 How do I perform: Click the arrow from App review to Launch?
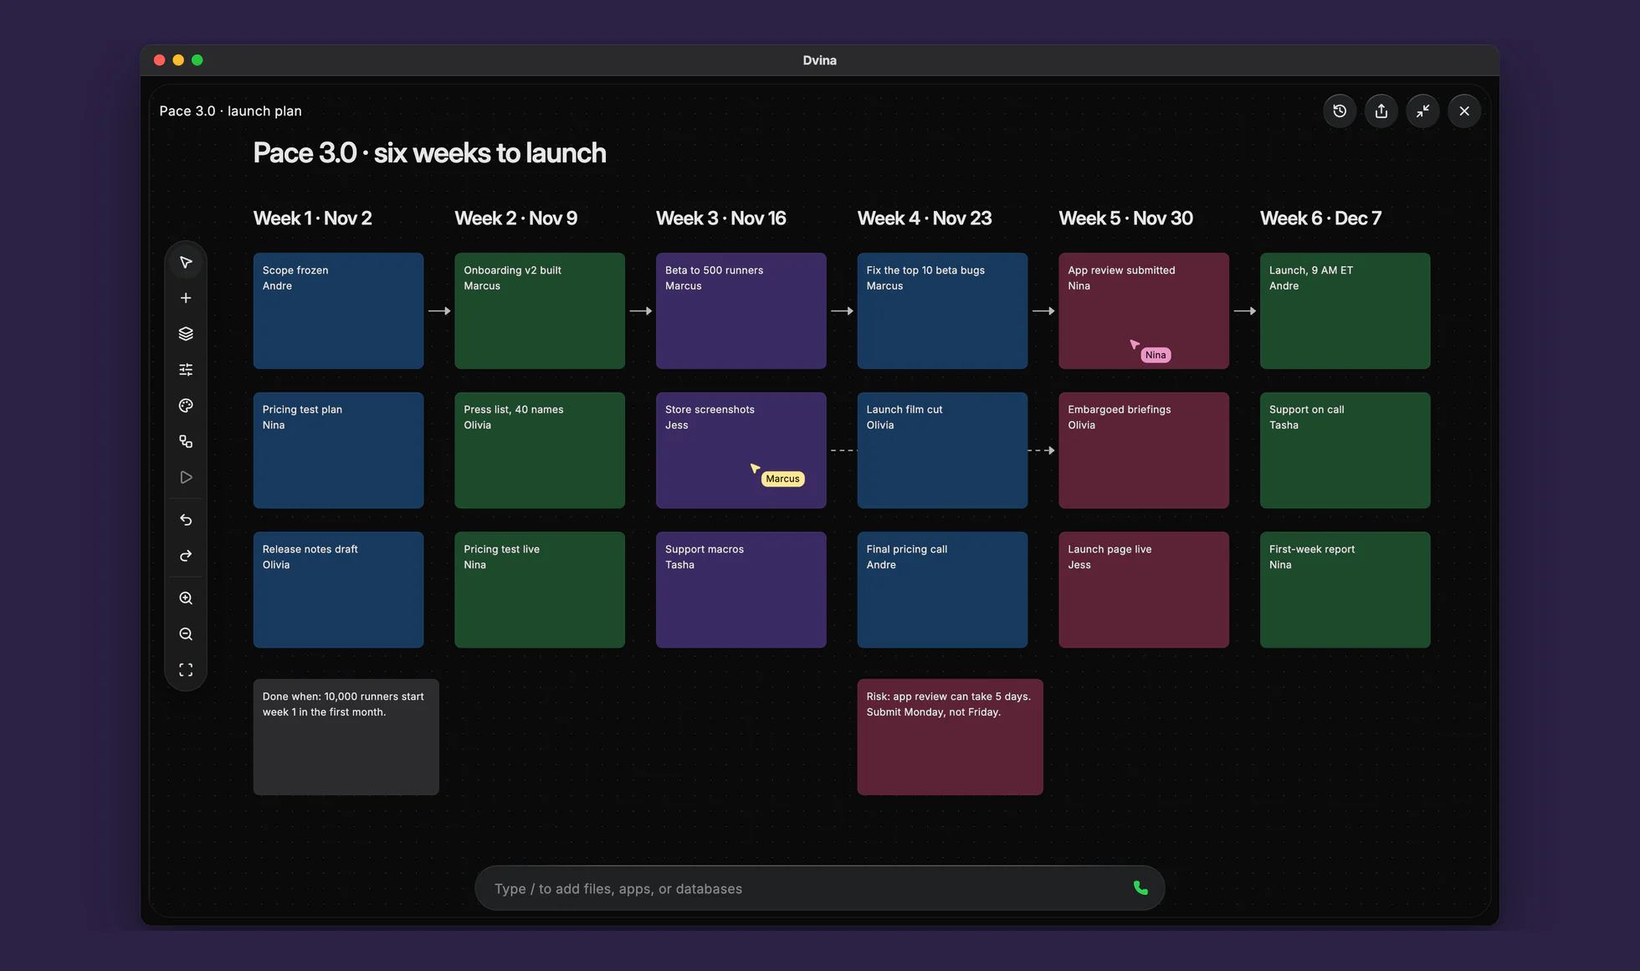(x=1245, y=311)
